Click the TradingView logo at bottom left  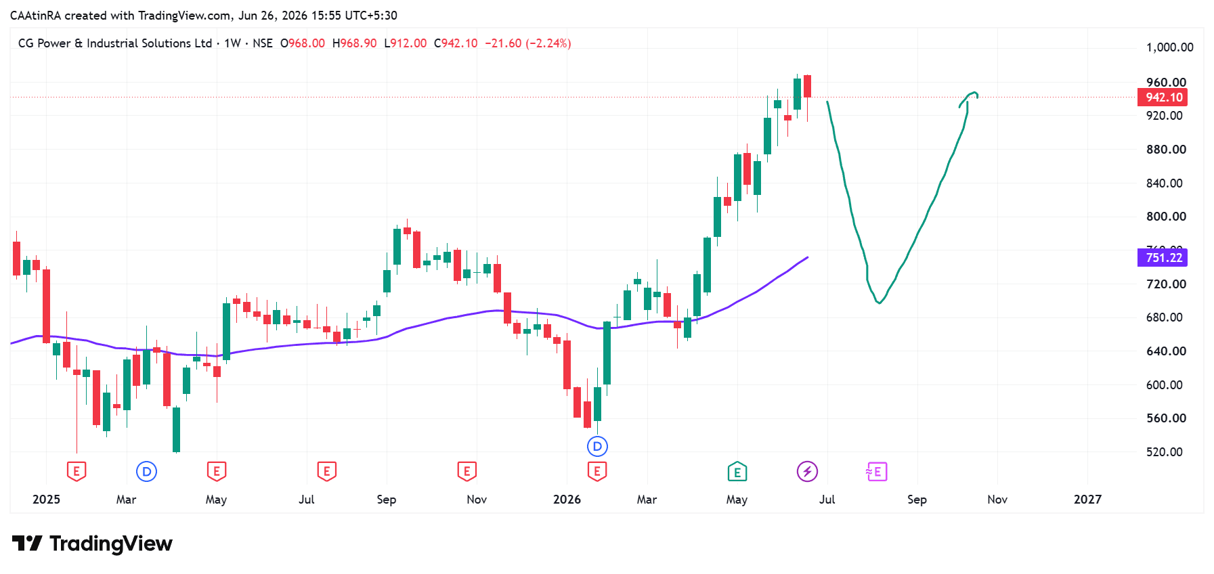click(x=93, y=544)
